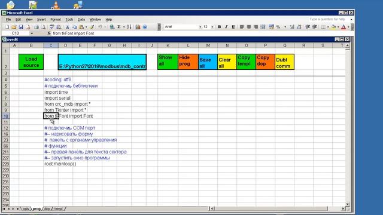This screenshot has width=383, height=215.
Task: Toggle Bold formatting
Action: pyautogui.click(x=220, y=27)
